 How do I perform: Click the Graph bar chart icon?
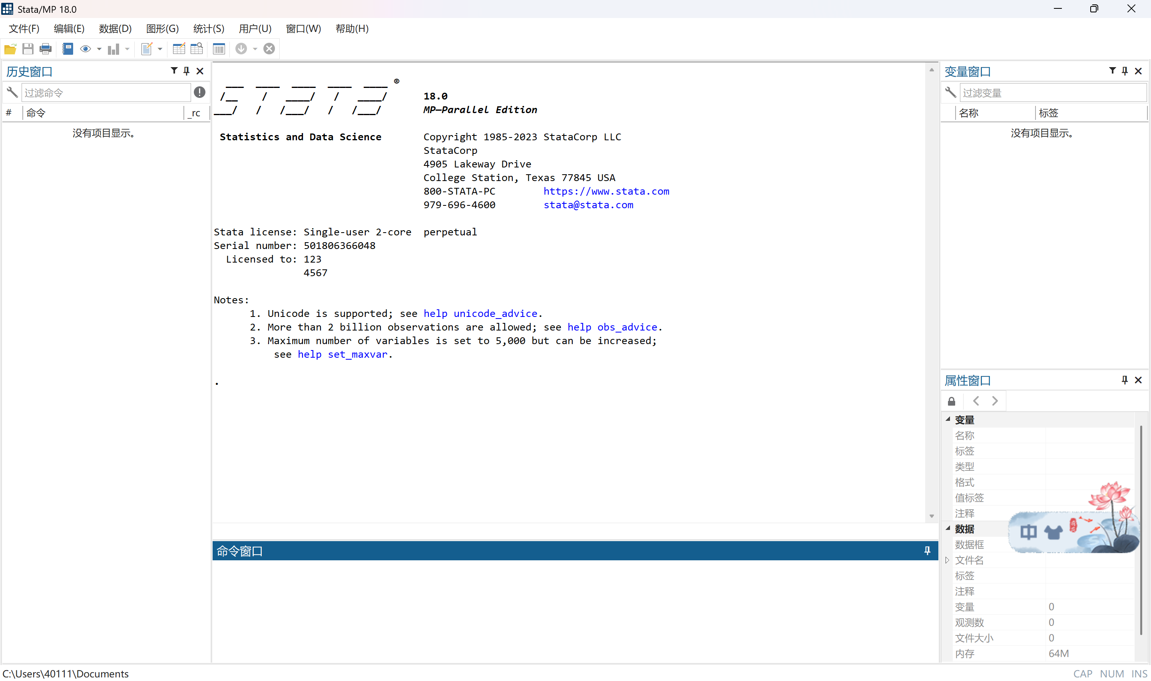coord(114,49)
